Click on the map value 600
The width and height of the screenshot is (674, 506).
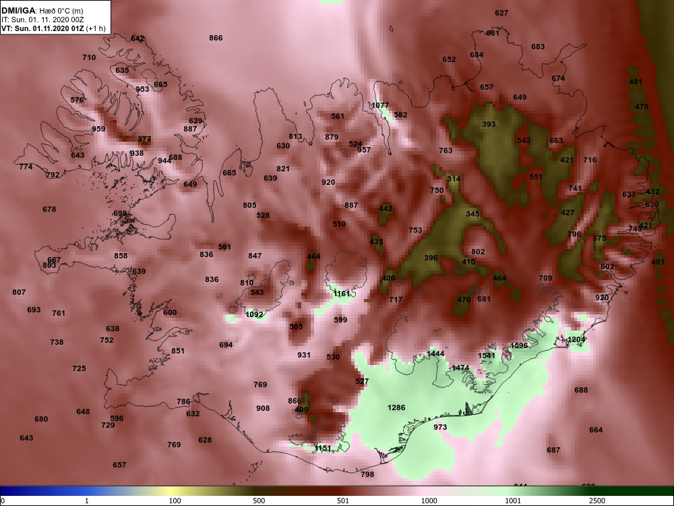point(170,312)
